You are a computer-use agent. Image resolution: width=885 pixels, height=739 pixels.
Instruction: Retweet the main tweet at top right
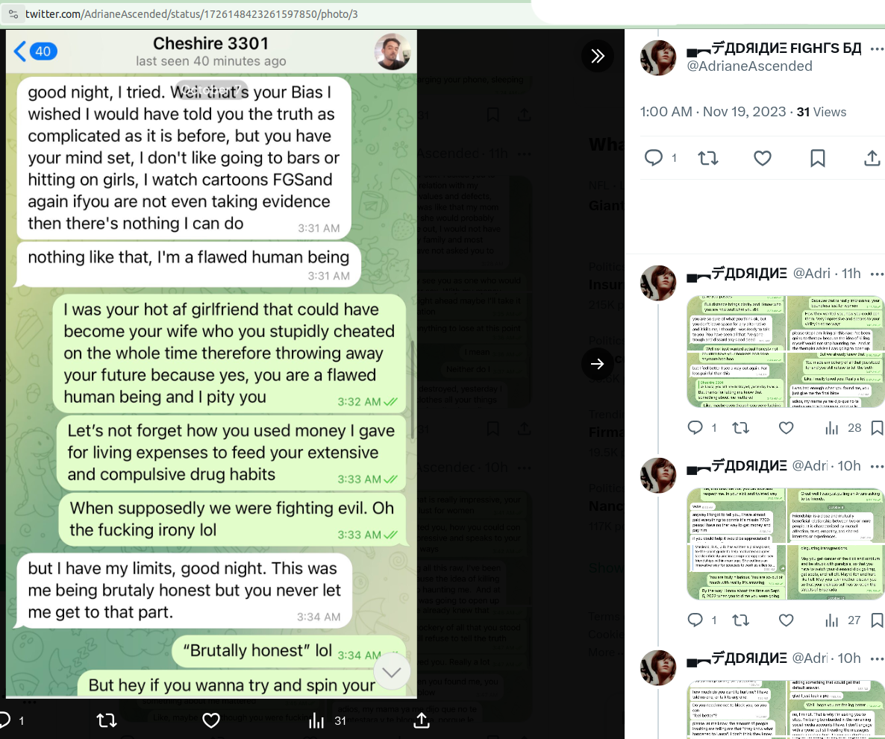[707, 158]
